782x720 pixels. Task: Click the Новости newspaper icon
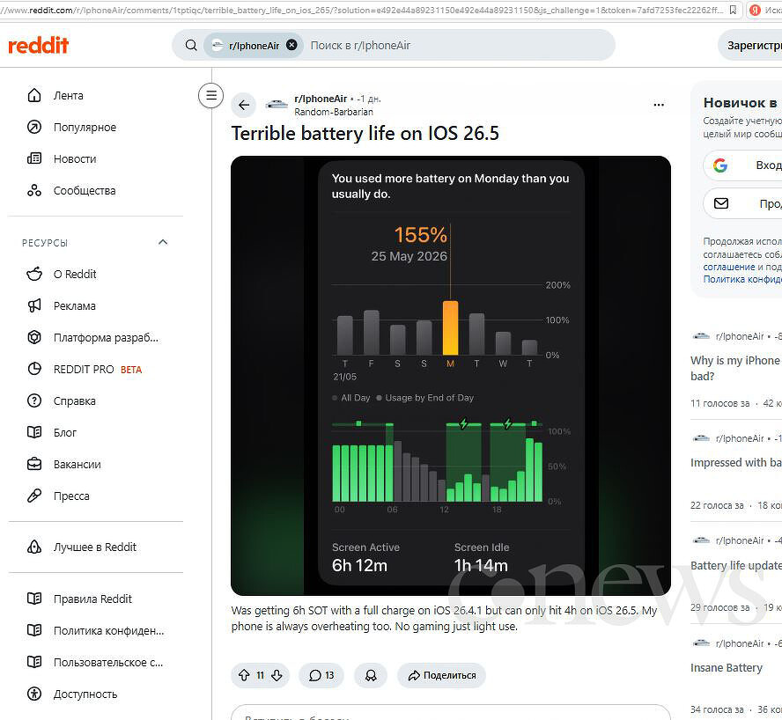pos(34,159)
